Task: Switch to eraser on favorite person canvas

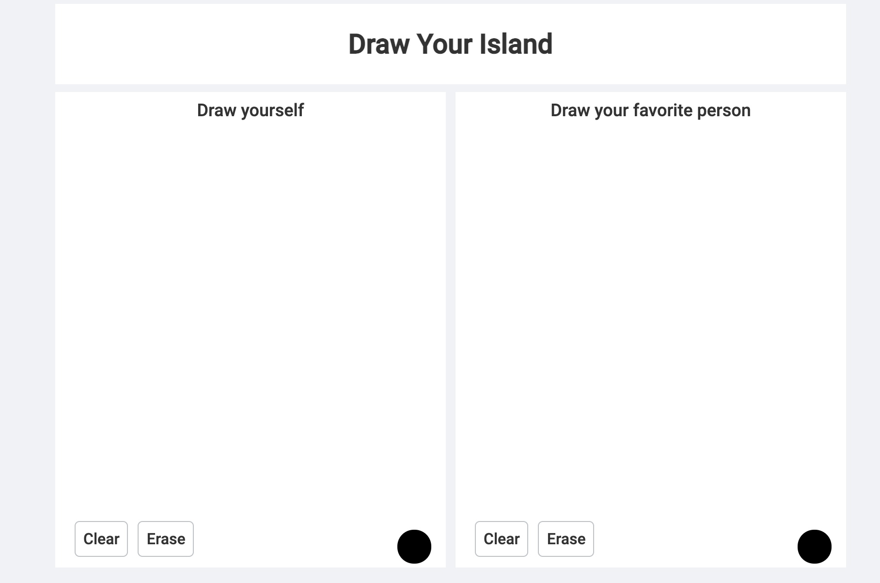Action: 566,539
